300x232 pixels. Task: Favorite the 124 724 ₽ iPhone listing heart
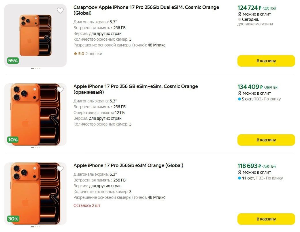60,11
